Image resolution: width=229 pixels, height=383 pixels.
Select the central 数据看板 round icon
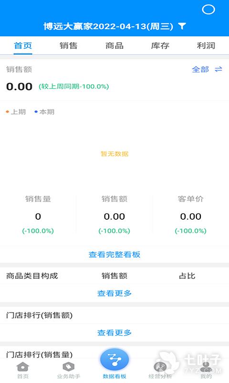[x=114, y=360]
